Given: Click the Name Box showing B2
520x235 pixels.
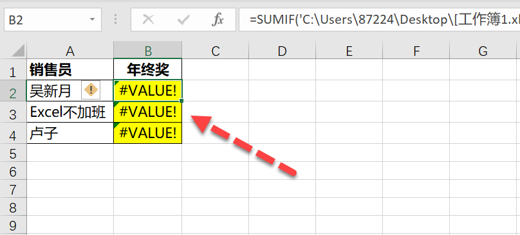Looking at the screenshot, I should click(x=53, y=20).
